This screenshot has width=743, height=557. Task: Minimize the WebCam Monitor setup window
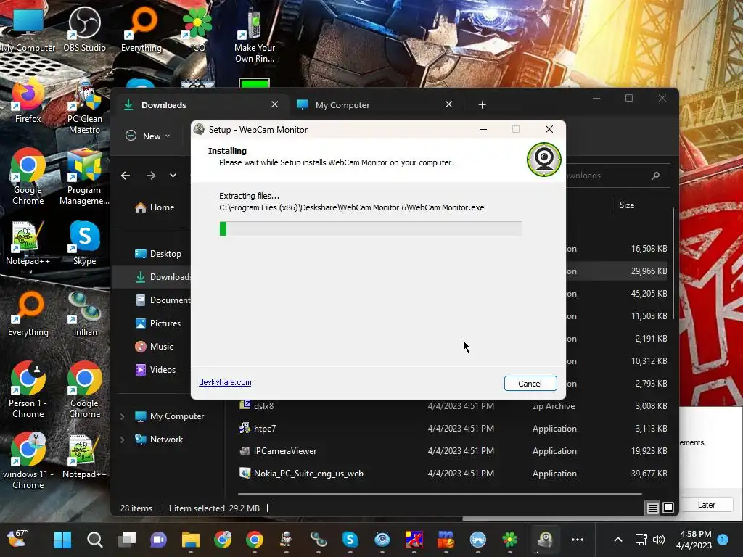point(483,129)
